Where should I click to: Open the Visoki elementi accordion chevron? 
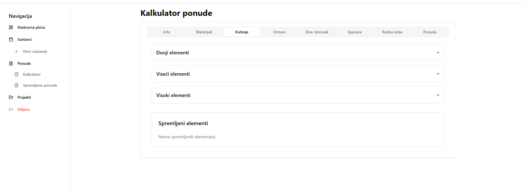pos(438,95)
